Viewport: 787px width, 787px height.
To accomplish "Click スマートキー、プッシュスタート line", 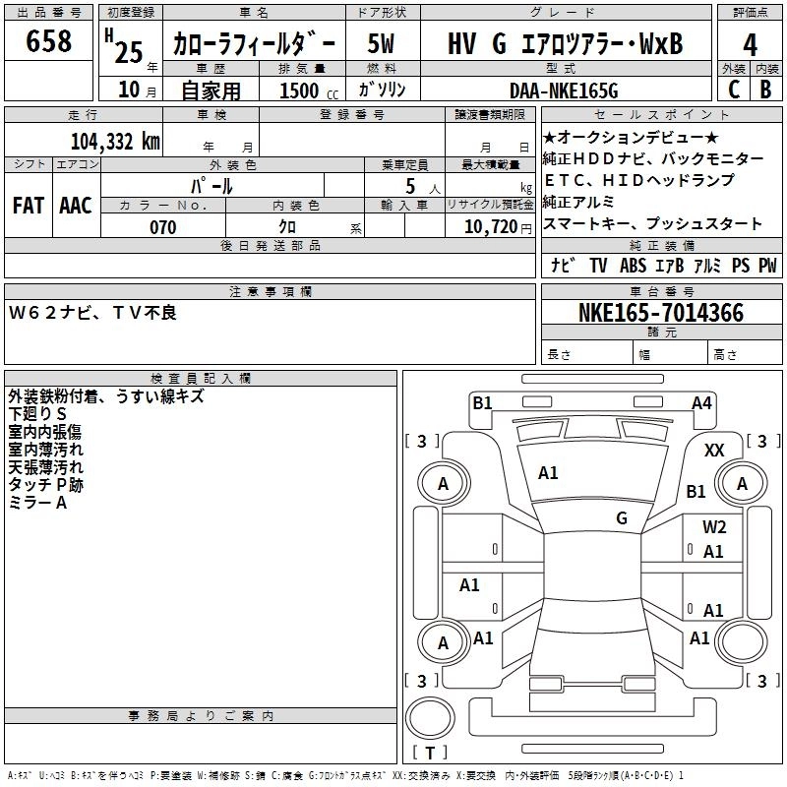I will pyautogui.click(x=652, y=223).
